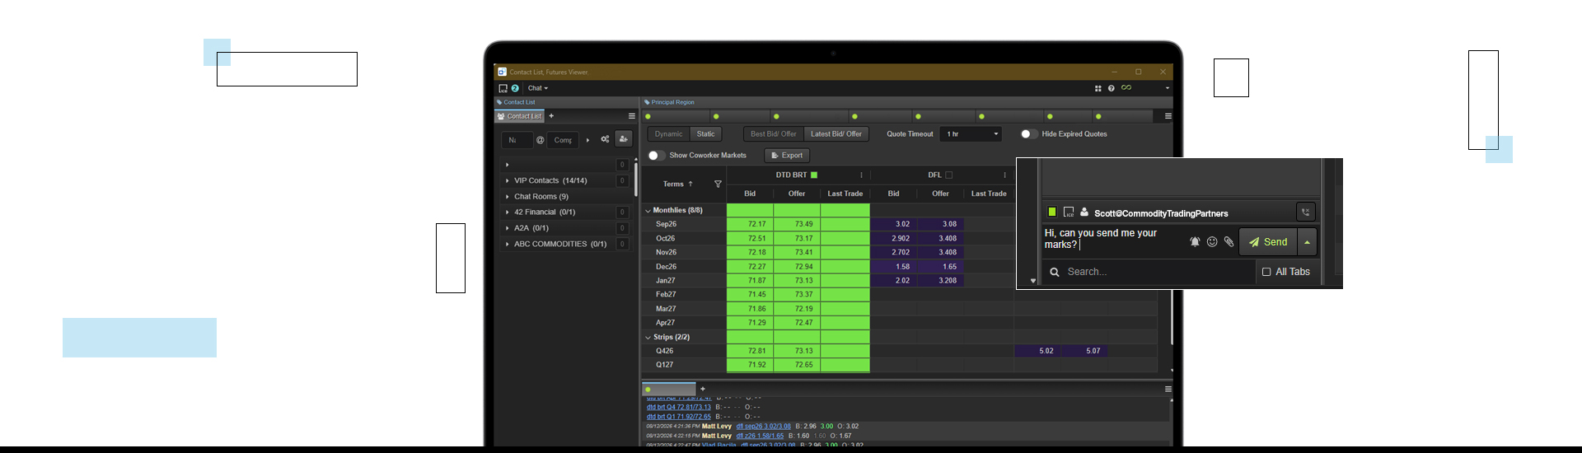Click the Export button
Image resolution: width=1582 pixels, height=453 pixels.
787,155
